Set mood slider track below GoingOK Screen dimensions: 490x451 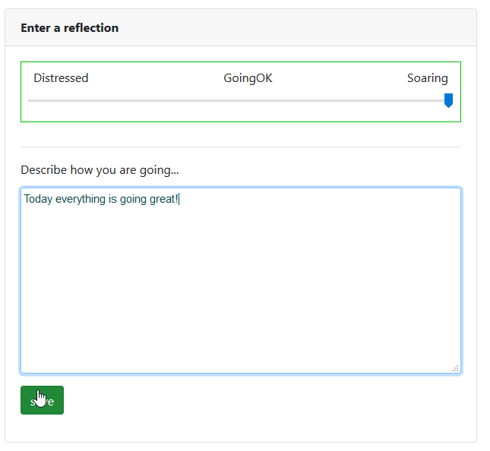tap(248, 100)
